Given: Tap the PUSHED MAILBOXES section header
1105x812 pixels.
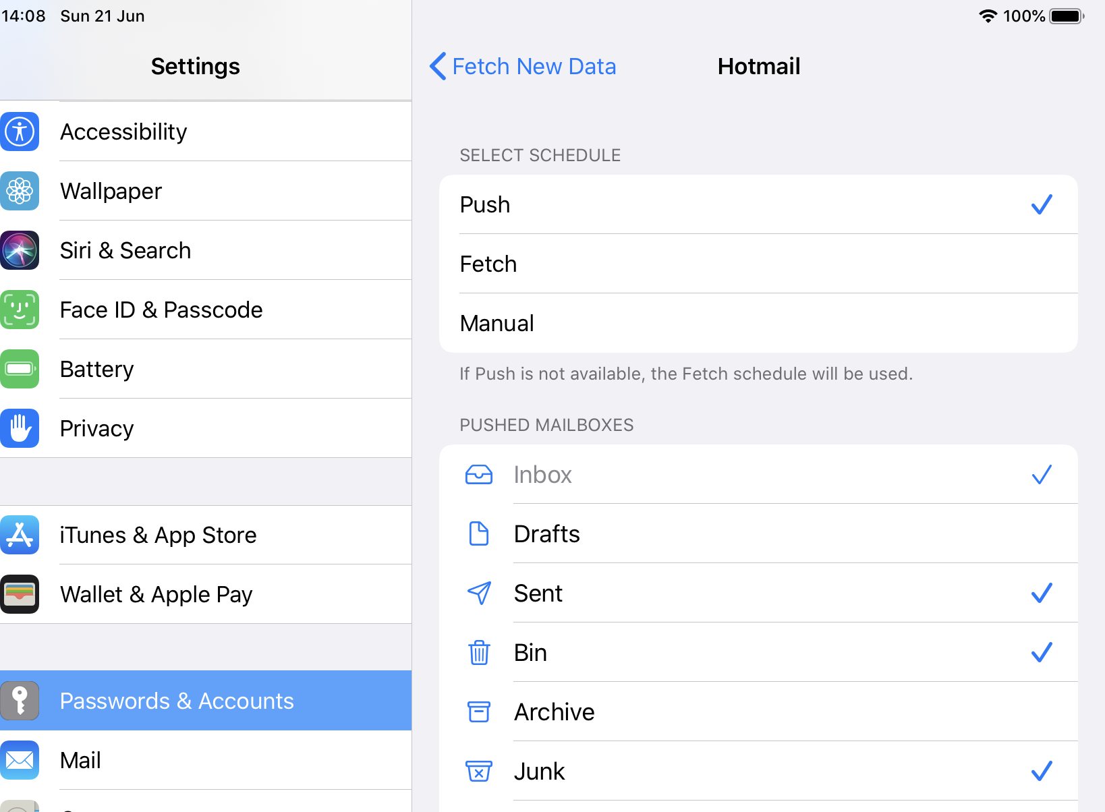Looking at the screenshot, I should click(546, 425).
